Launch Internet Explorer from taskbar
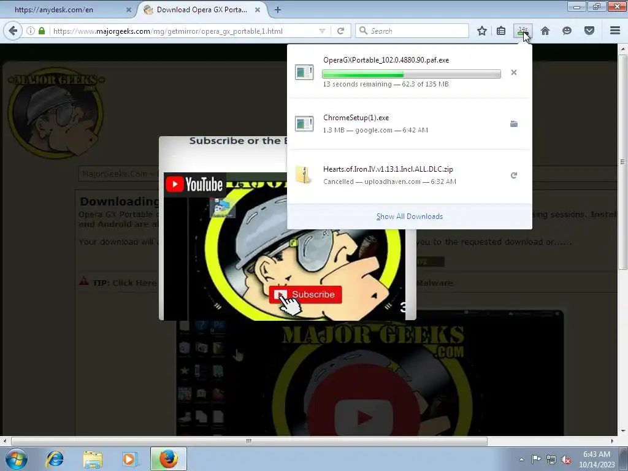 point(55,459)
